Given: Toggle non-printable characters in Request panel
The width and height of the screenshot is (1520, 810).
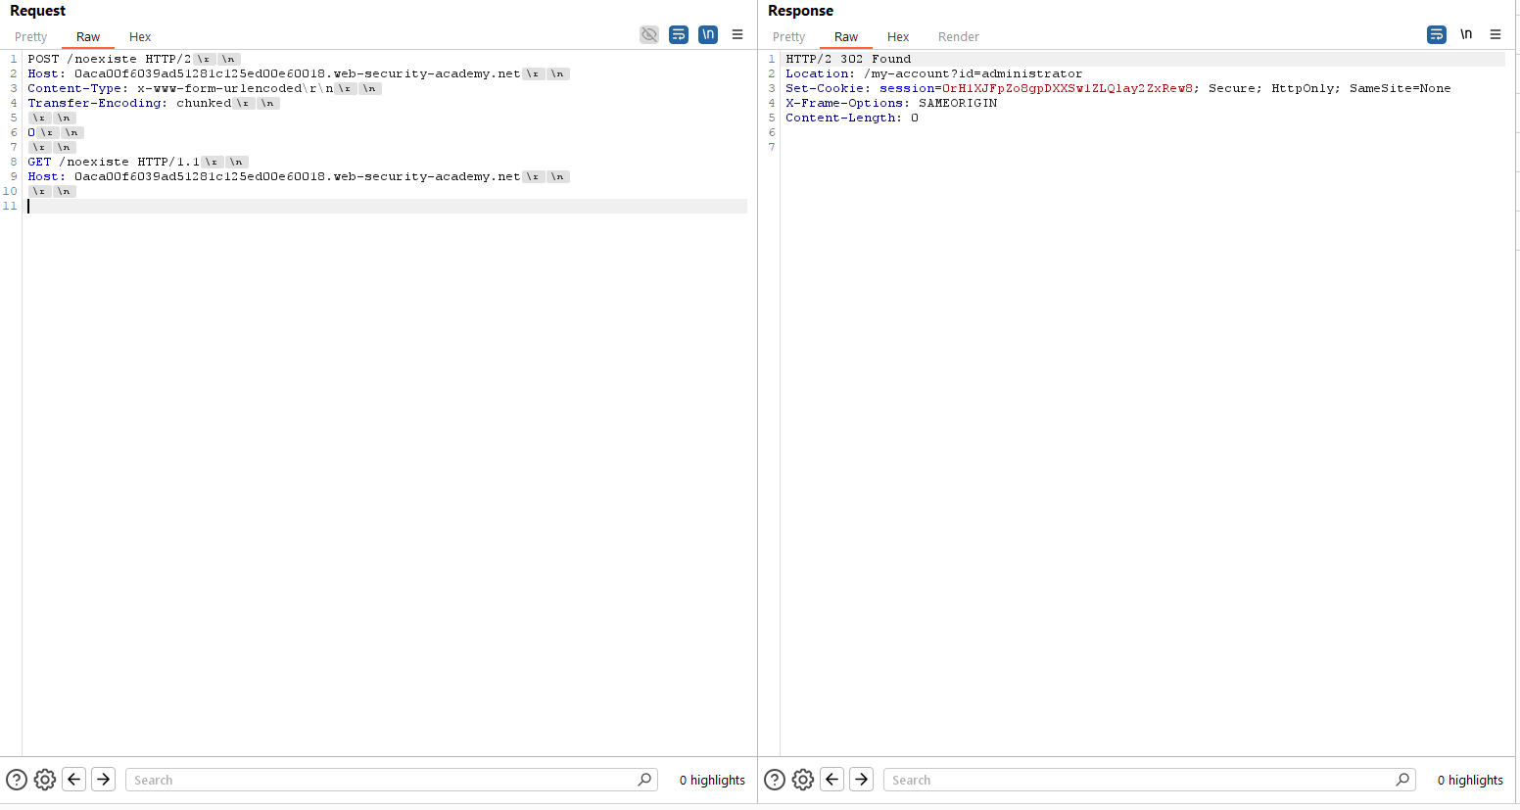Looking at the screenshot, I should (x=708, y=35).
